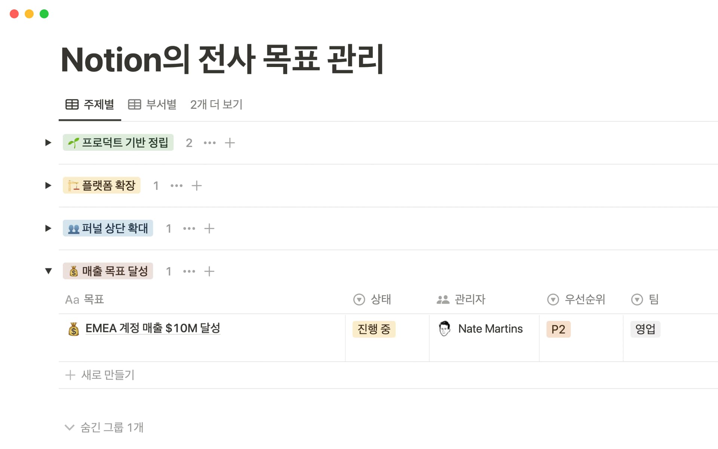Expand the 플랫폼 확장 group
This screenshot has width=718, height=449.
(x=48, y=186)
